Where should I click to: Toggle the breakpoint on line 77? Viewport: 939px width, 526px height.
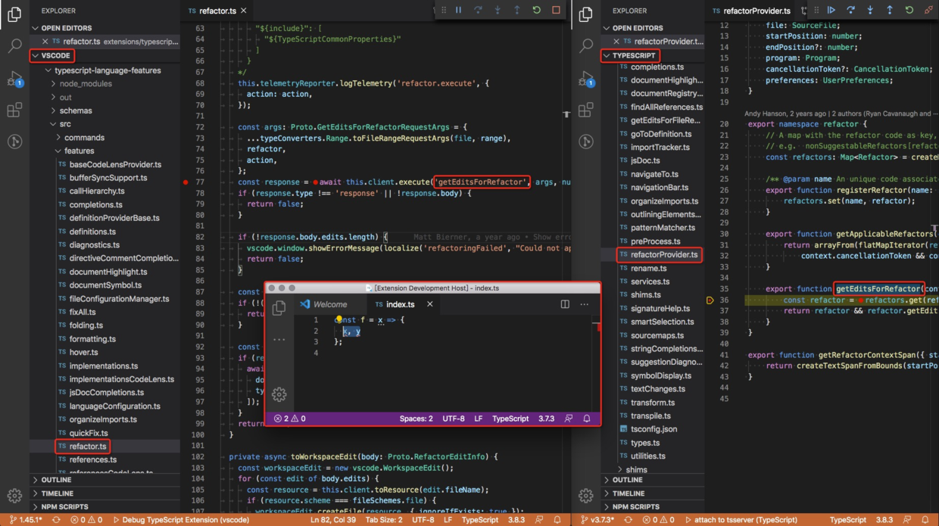[x=186, y=182]
